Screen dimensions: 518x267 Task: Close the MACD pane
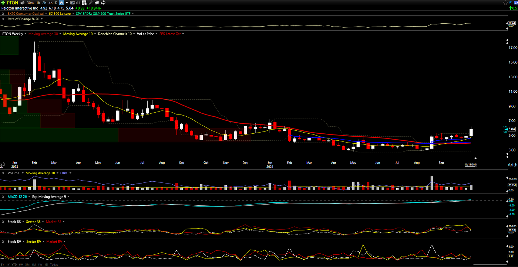(x=3, y=197)
